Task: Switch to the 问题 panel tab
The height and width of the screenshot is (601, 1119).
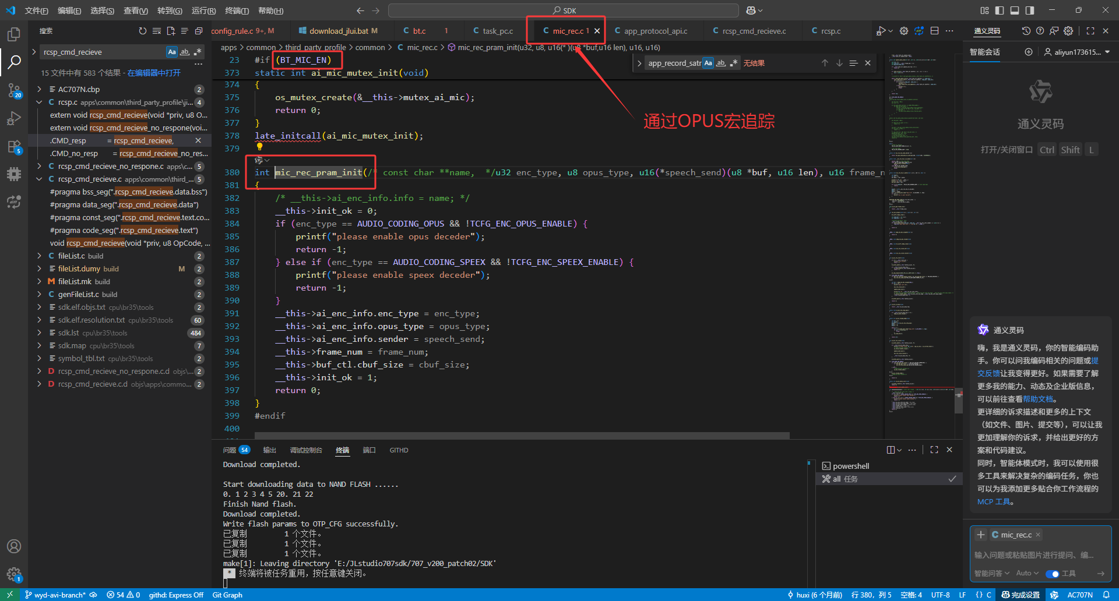Action: point(230,450)
